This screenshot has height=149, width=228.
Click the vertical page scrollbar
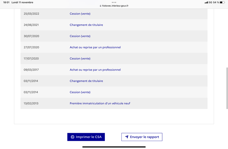point(227,88)
